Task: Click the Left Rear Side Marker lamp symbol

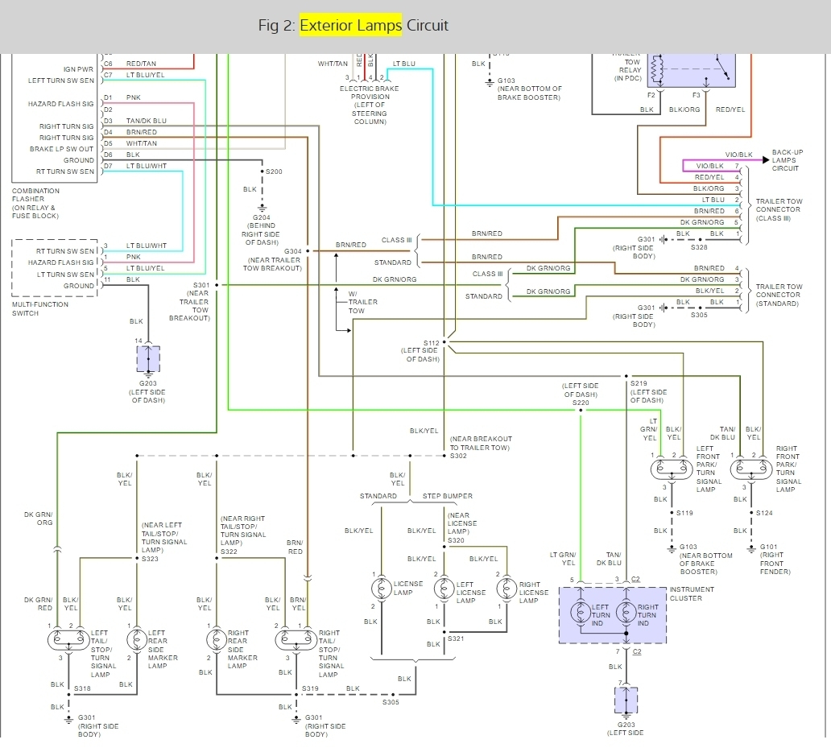Action: pyautogui.click(x=136, y=639)
